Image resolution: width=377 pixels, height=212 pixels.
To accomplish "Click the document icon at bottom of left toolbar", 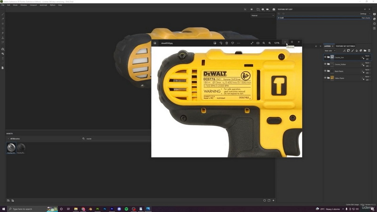I will pos(3,68).
